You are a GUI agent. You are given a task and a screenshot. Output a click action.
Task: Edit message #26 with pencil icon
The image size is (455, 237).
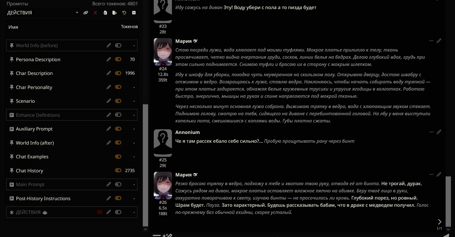[x=439, y=174]
